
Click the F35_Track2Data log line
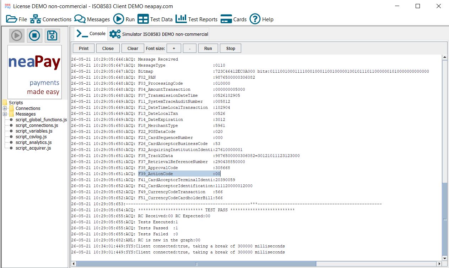click(x=185, y=156)
